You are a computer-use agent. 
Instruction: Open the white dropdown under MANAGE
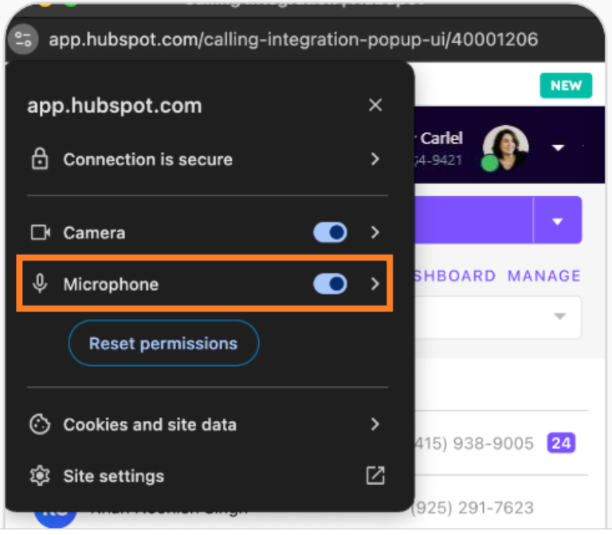tap(497, 317)
